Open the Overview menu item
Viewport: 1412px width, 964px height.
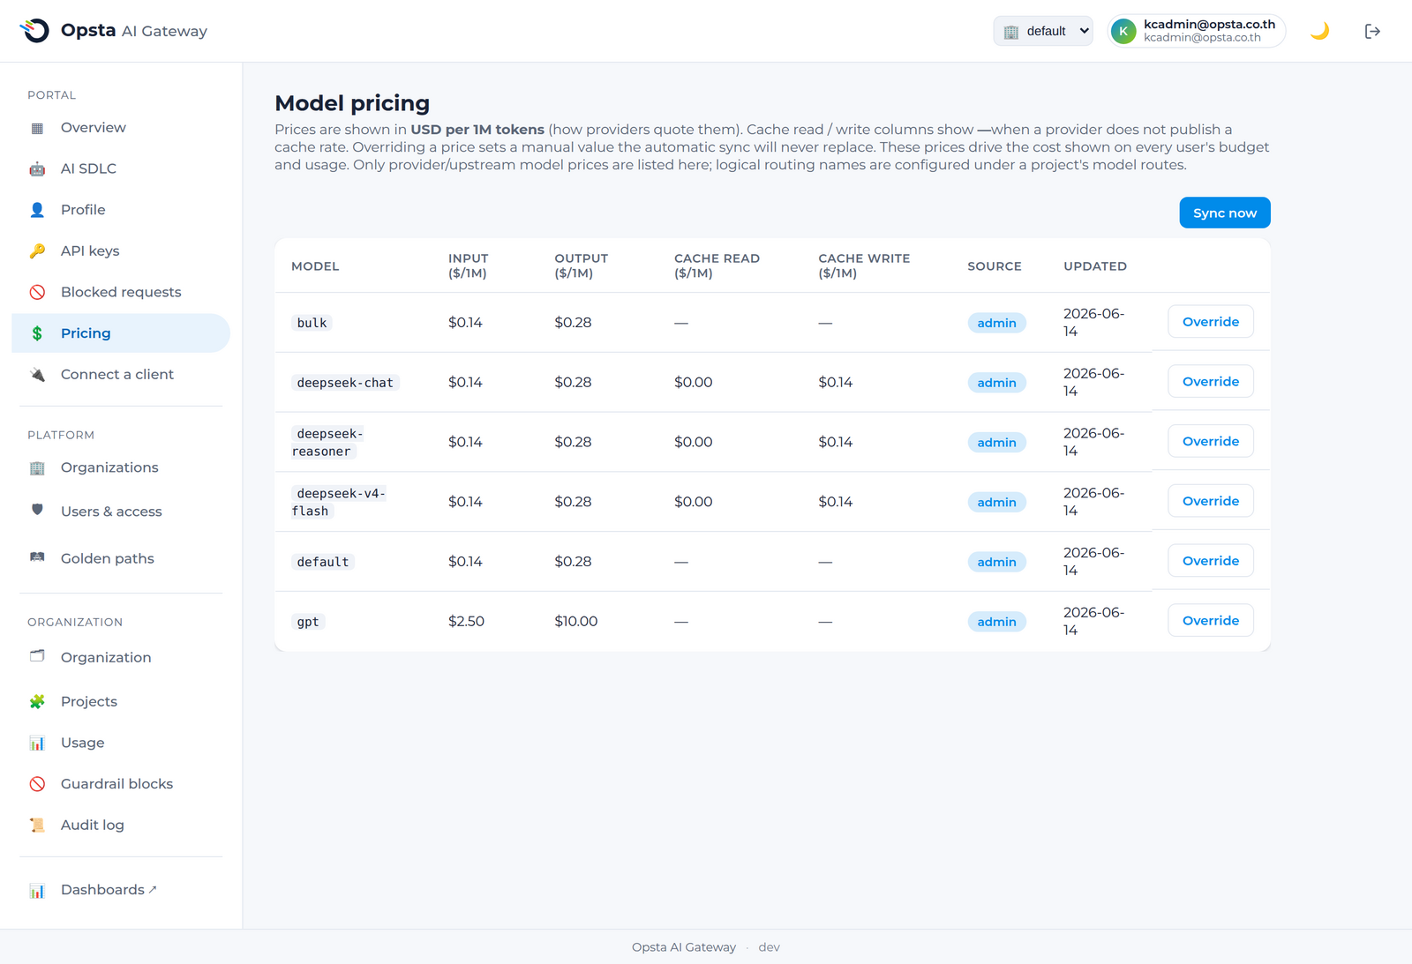(121, 128)
